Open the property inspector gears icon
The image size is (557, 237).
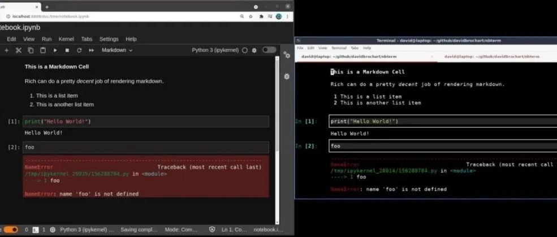tap(287, 55)
